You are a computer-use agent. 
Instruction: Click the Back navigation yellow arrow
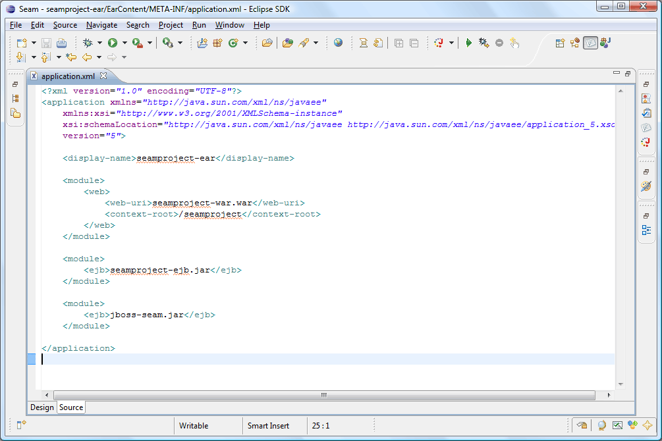click(x=87, y=57)
